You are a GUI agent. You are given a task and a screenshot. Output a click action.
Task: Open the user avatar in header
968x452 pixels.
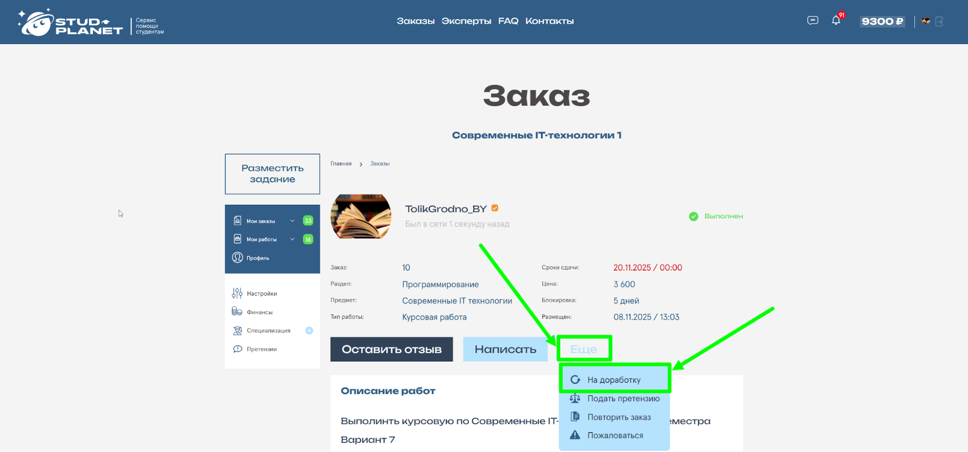tap(925, 21)
